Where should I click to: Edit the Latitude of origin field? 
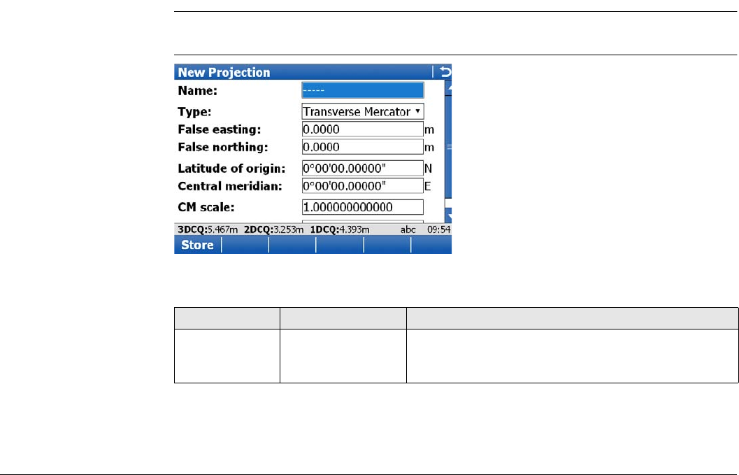(x=362, y=169)
